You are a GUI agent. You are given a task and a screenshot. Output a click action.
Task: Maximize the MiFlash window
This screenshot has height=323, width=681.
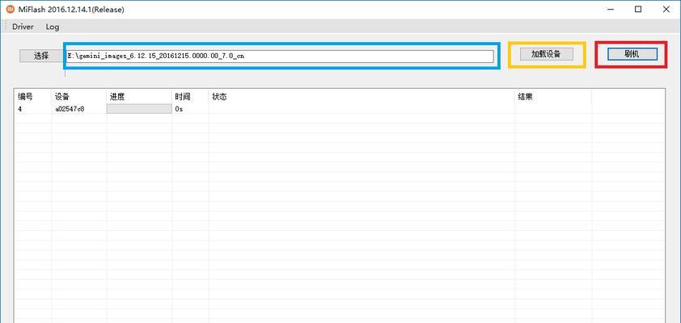coord(638,10)
